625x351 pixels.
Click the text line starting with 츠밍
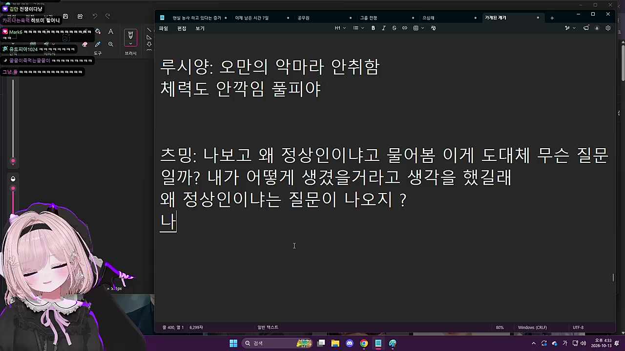[x=384, y=156]
